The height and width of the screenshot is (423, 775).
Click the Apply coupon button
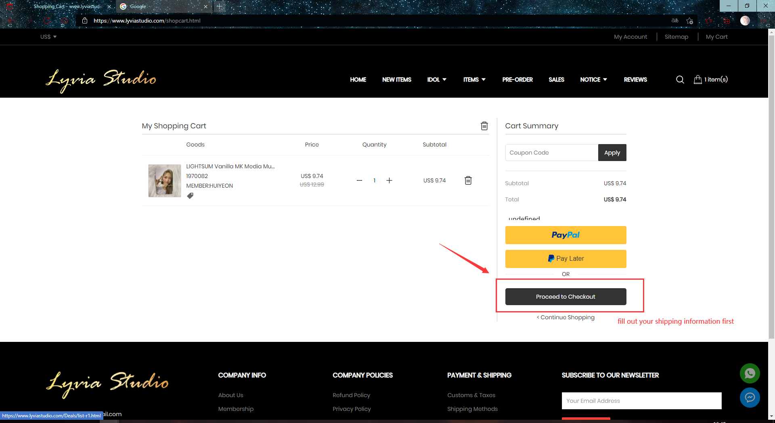[612, 153]
